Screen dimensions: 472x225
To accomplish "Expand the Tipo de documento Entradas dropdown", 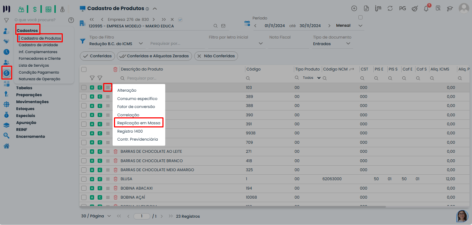I will (x=332, y=44).
